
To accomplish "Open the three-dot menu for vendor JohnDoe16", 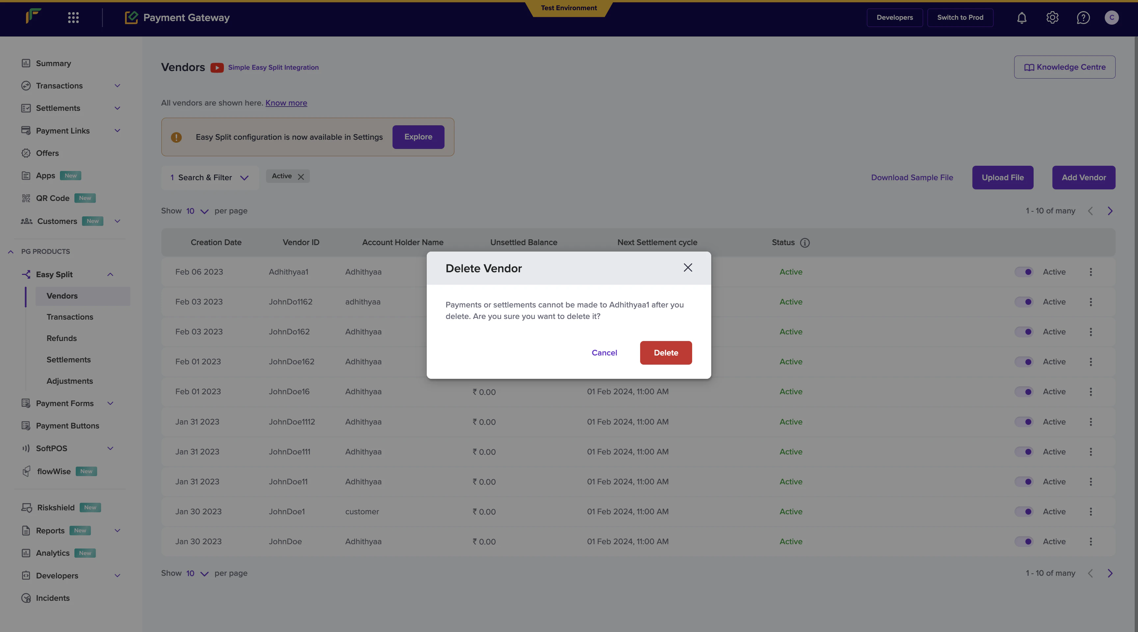I will pos(1091,392).
